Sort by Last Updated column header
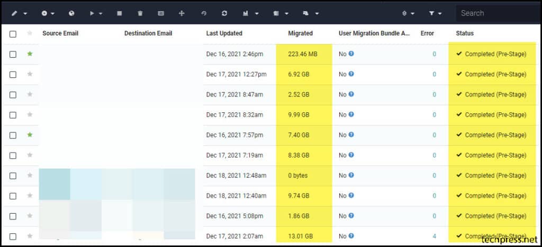Image resolution: width=542 pixels, height=247 pixels. [224, 33]
